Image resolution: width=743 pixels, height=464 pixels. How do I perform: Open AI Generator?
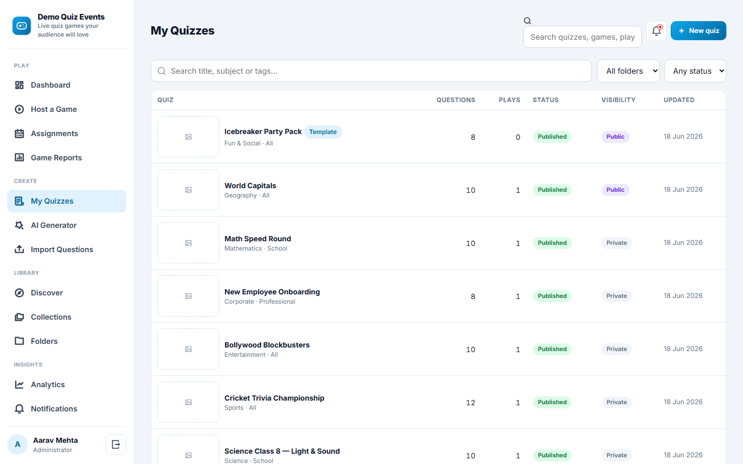tap(67, 225)
